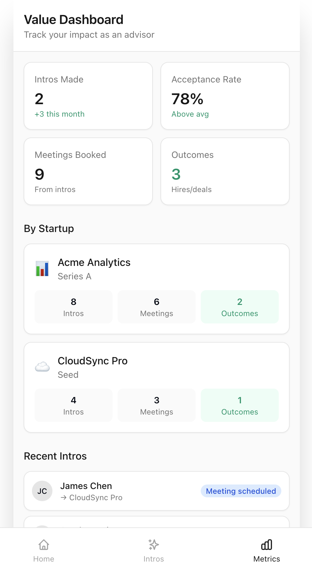Open the Acceptance Rate card

pyautogui.click(x=225, y=96)
